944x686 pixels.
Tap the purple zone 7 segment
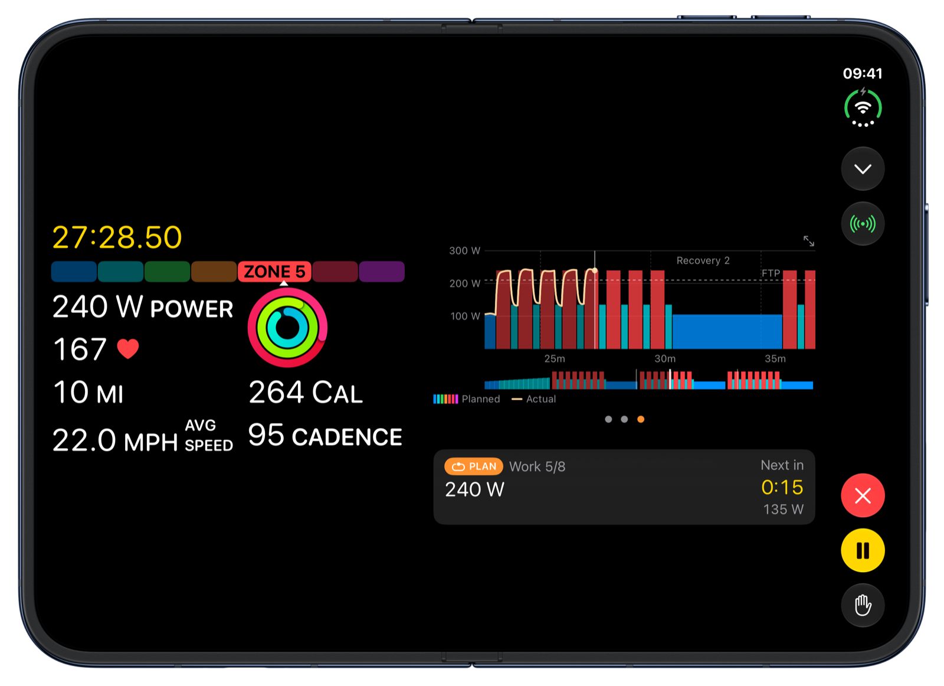point(382,272)
